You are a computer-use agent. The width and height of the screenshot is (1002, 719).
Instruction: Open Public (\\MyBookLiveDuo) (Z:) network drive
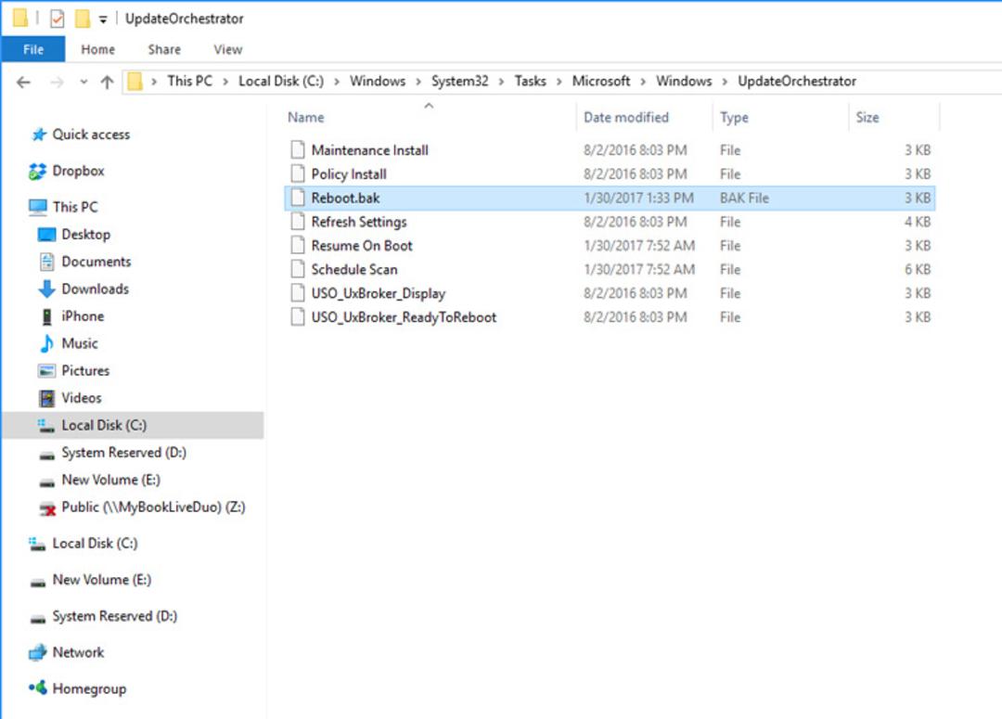tap(153, 507)
